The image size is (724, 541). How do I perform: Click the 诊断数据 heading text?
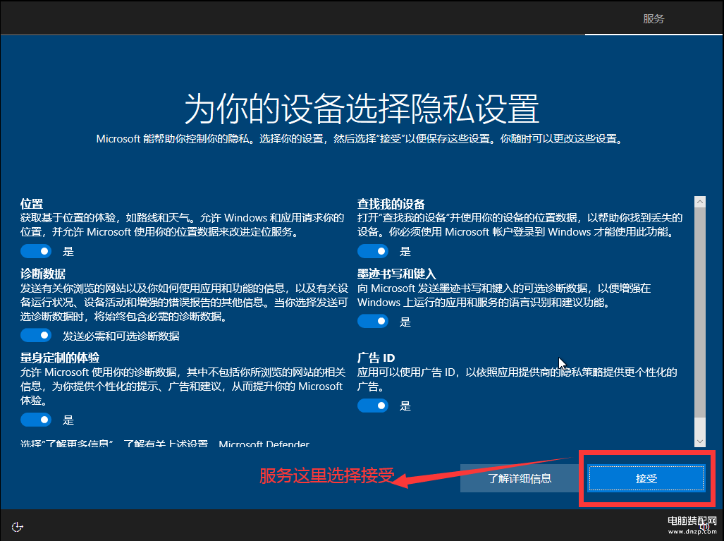pyautogui.click(x=43, y=274)
